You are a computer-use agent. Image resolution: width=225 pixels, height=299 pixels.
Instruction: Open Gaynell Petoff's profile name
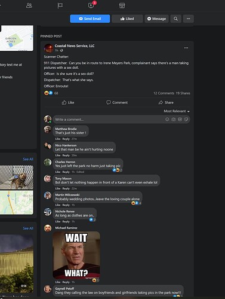point(64,288)
